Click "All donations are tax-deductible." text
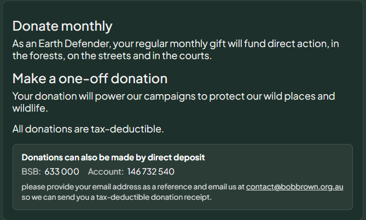 pyautogui.click(x=88, y=129)
